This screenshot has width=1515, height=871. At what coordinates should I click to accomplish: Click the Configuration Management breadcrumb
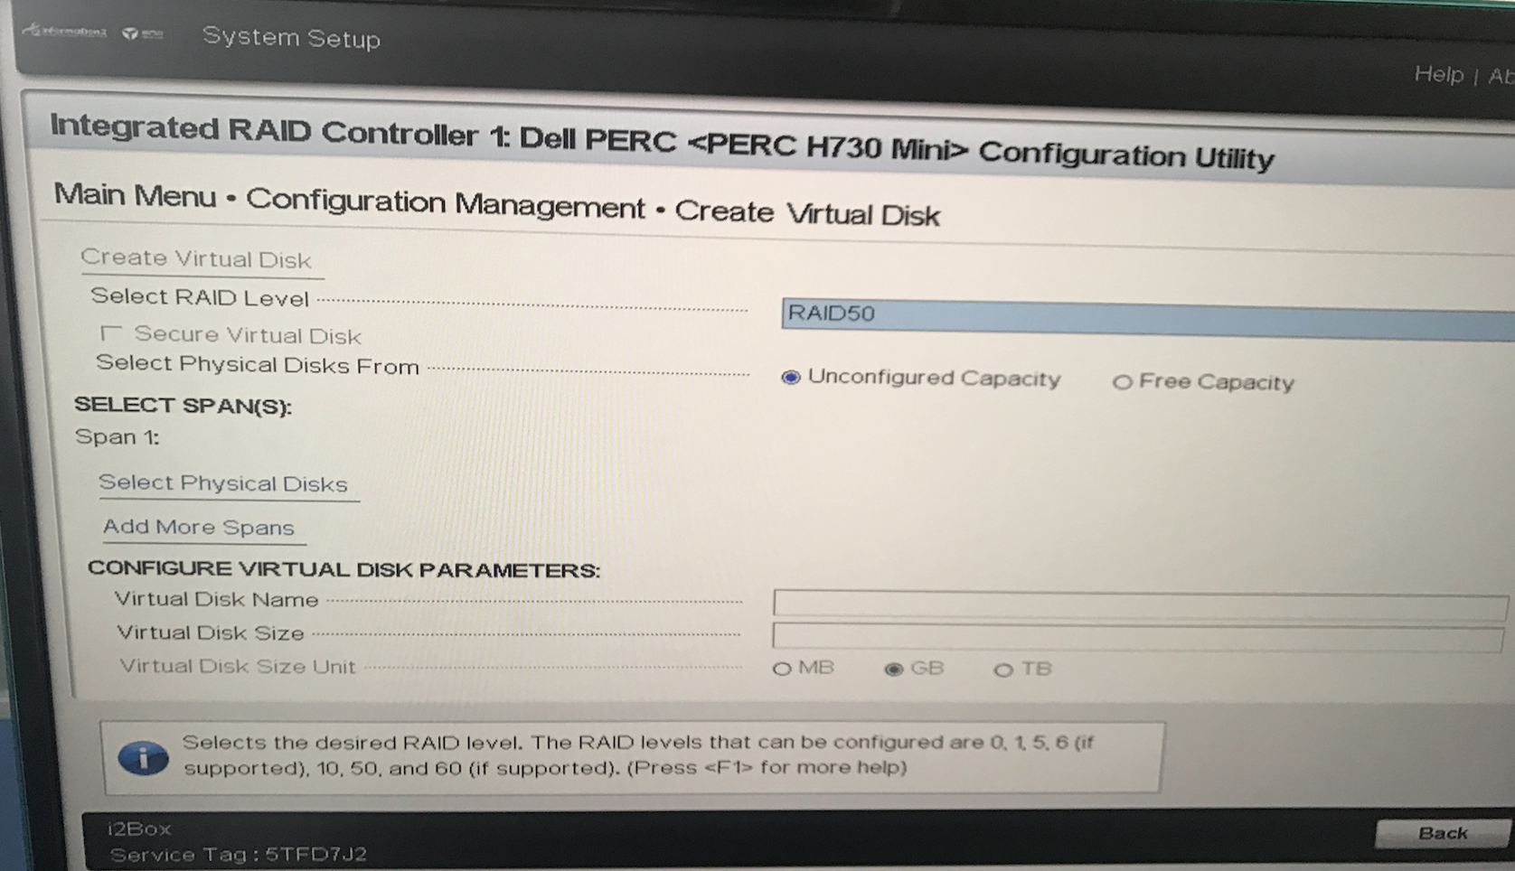point(446,203)
